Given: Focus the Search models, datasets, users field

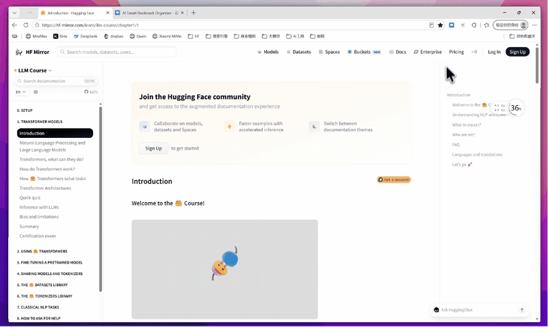Looking at the screenshot, I should coord(117,52).
